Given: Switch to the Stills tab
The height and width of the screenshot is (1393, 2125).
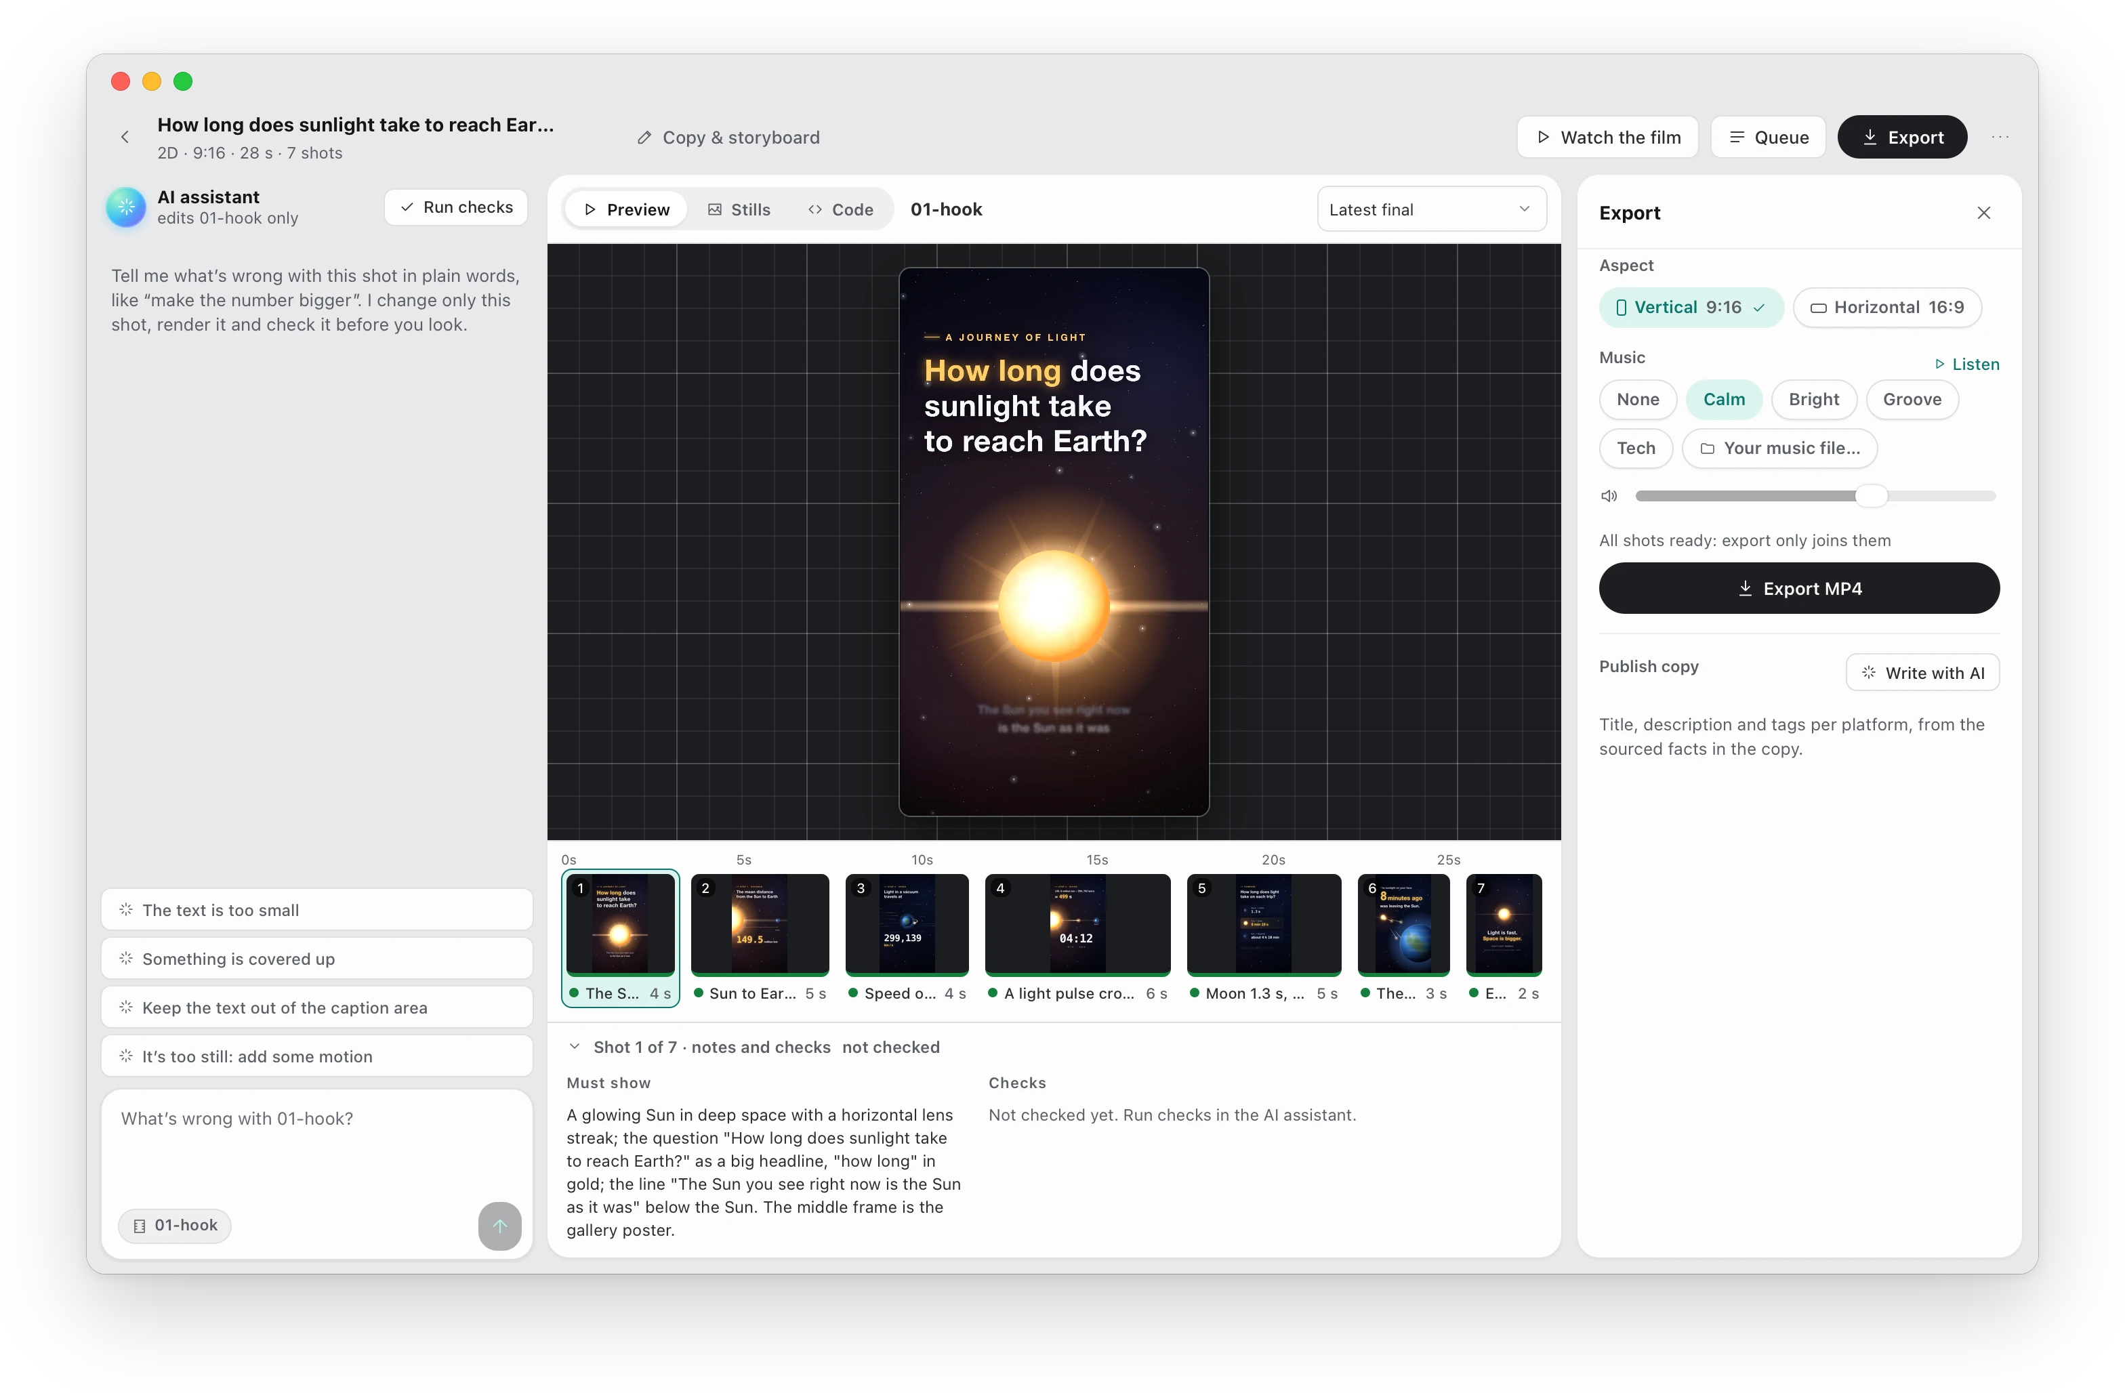Looking at the screenshot, I should 739,209.
